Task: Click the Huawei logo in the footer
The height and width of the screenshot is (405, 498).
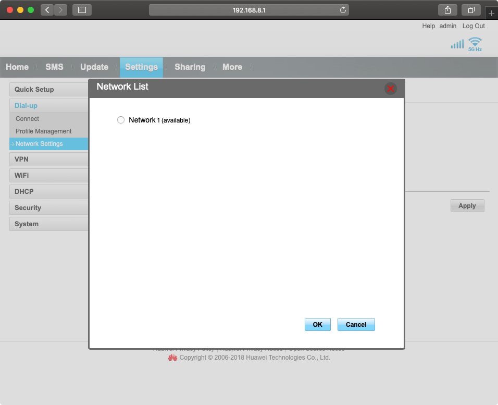Action: click(172, 358)
